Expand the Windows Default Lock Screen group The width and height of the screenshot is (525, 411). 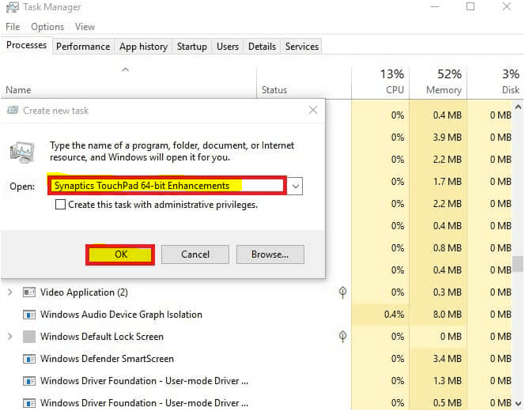point(10,337)
